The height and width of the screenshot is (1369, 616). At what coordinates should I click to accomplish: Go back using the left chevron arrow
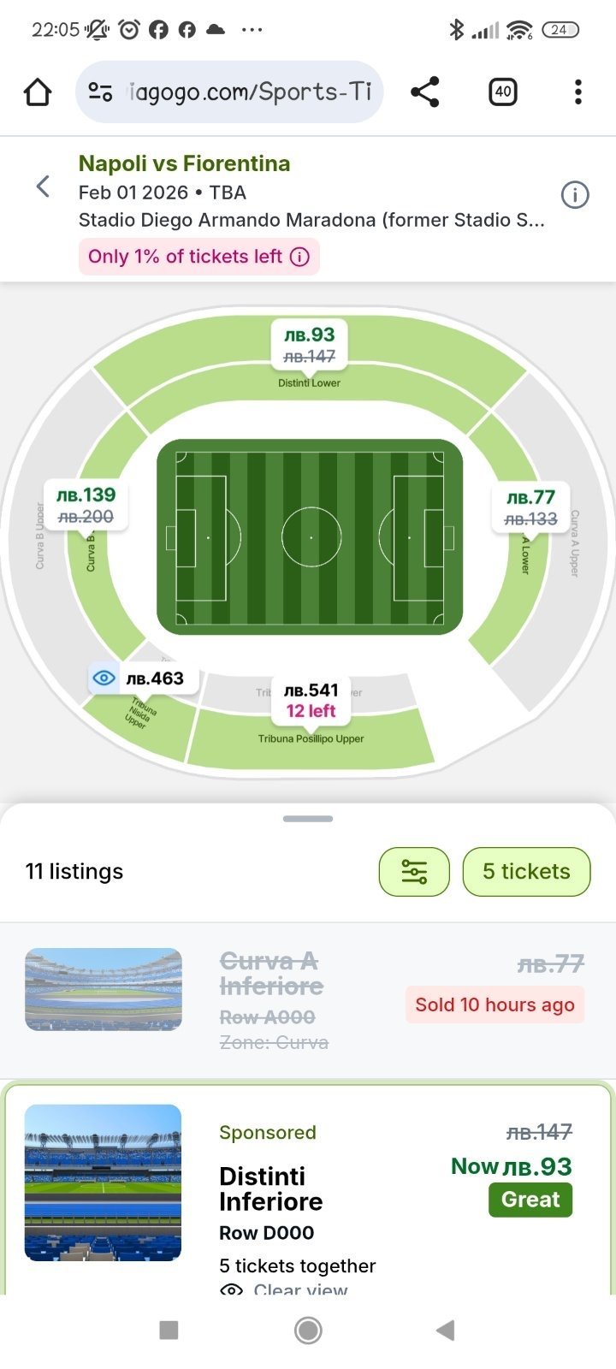click(43, 187)
